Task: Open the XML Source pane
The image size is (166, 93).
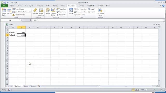Action: click(x=71, y=11)
